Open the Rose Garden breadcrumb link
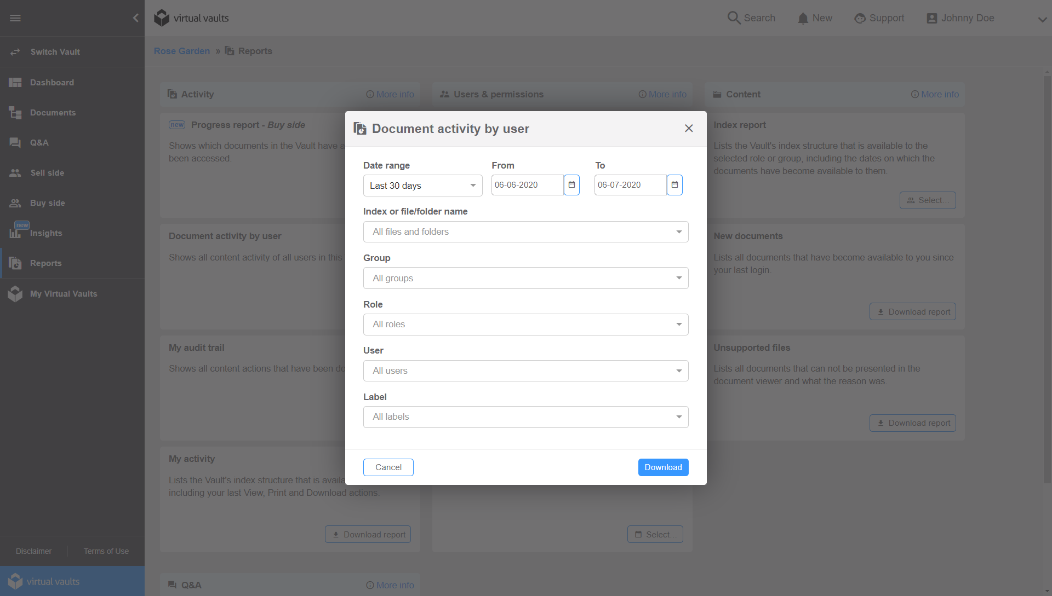 tap(181, 50)
